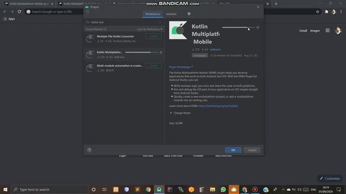Click the Languages tag

click(199, 56)
